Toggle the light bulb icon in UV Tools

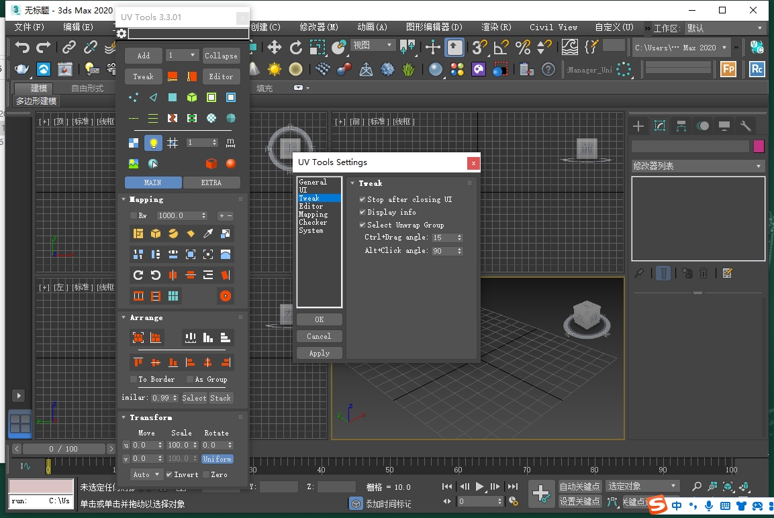click(153, 143)
